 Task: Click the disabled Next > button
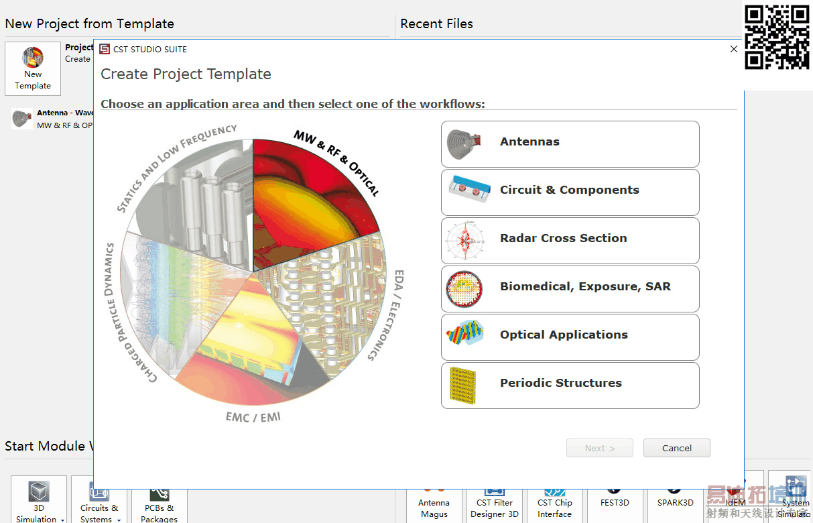click(x=600, y=448)
